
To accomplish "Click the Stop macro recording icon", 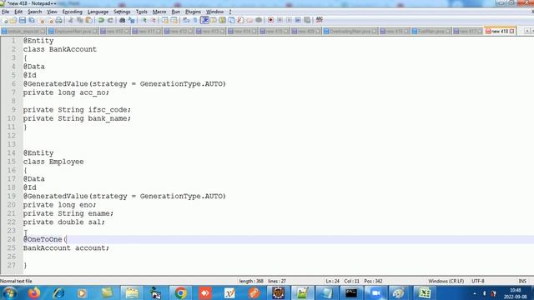I will [280, 20].
